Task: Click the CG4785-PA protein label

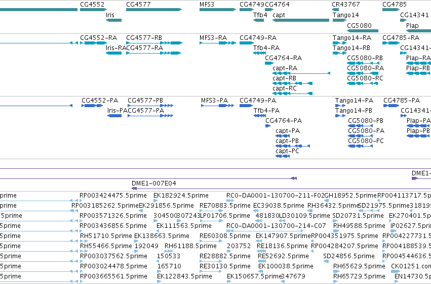Action: [x=402, y=101]
